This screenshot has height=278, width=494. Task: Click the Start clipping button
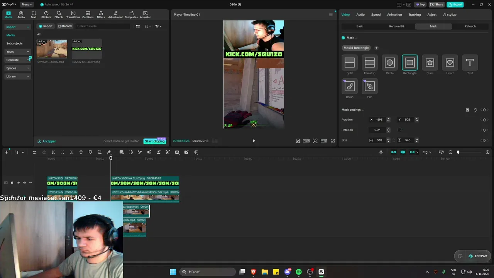pyautogui.click(x=154, y=141)
